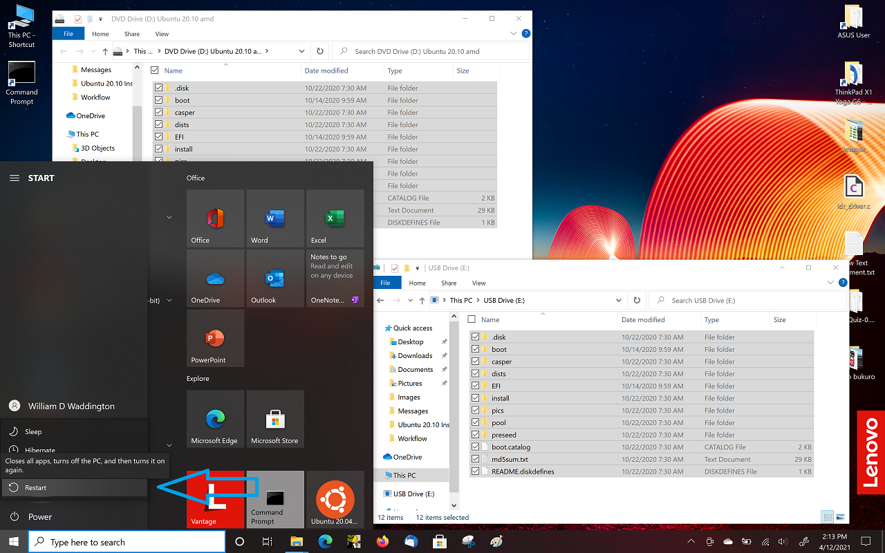
Task: Go up one level in USB Drive window
Action: (x=421, y=301)
